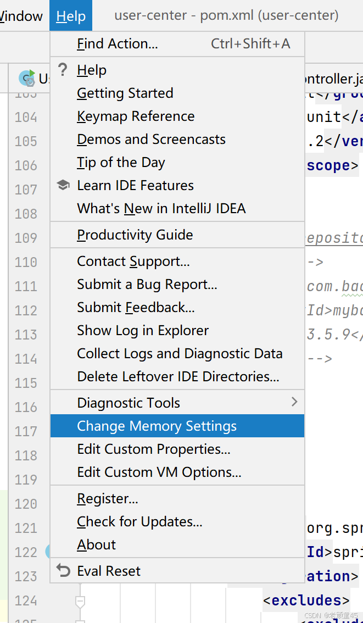Open the Help menu in the menu bar
This screenshot has height=623, width=363.
[x=71, y=16]
